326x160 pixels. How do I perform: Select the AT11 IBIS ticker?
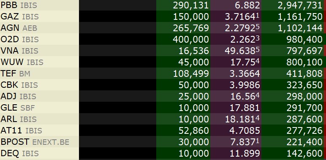[22, 131]
